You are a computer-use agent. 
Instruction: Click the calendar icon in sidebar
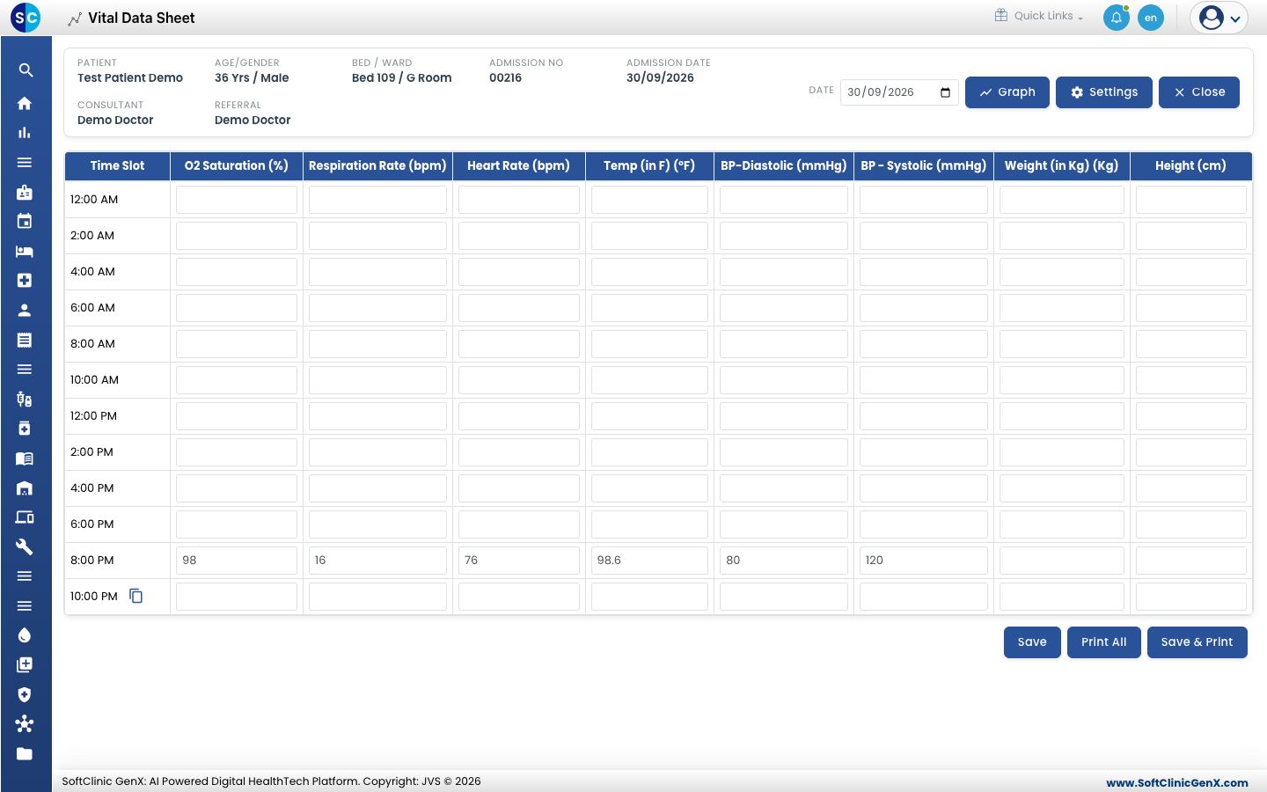tap(25, 221)
